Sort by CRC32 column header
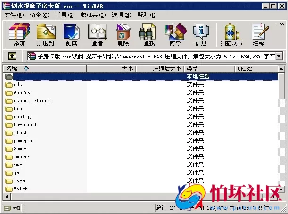 coord(256,69)
